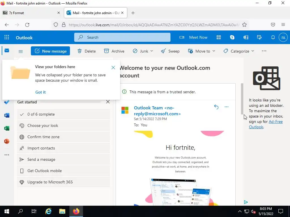Click the Outlook Team sender address

(157, 111)
